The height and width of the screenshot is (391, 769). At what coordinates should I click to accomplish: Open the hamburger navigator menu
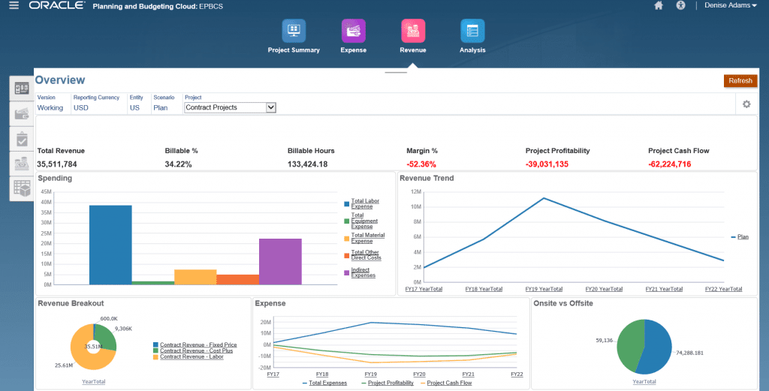pos(14,6)
